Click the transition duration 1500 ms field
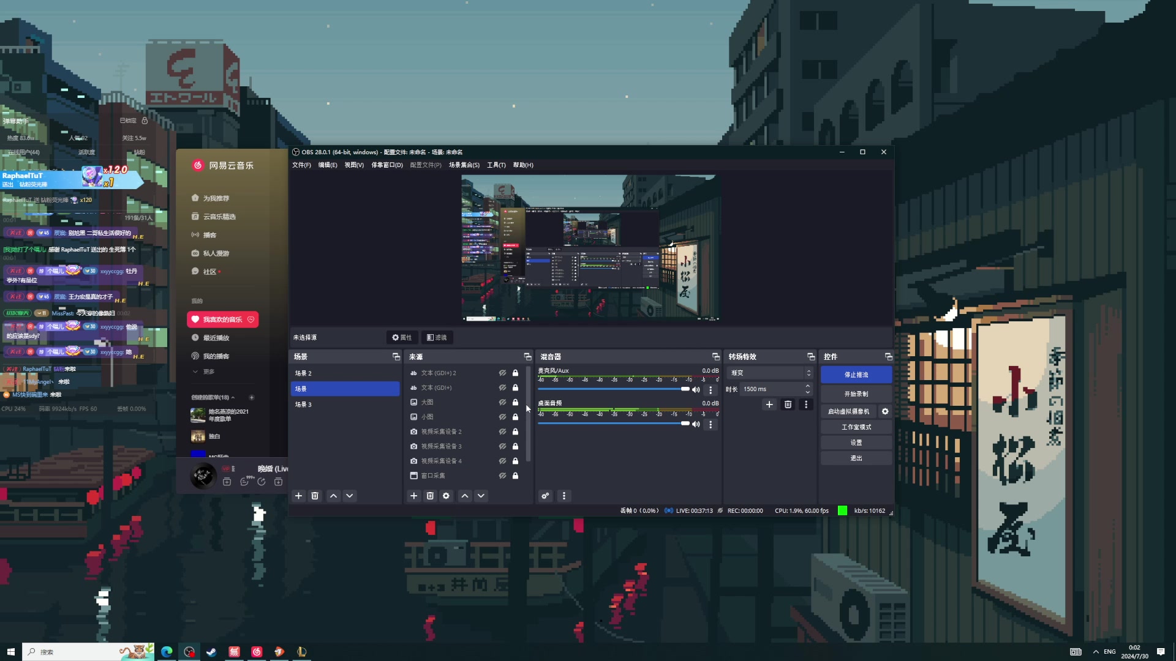This screenshot has width=1176, height=661. coord(771,389)
